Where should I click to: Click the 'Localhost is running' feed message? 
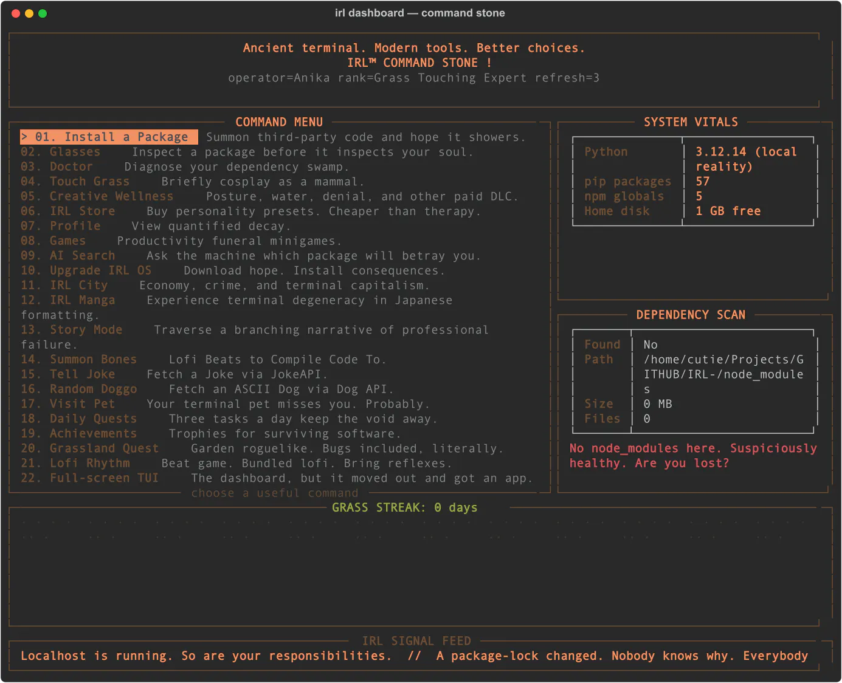point(206,656)
